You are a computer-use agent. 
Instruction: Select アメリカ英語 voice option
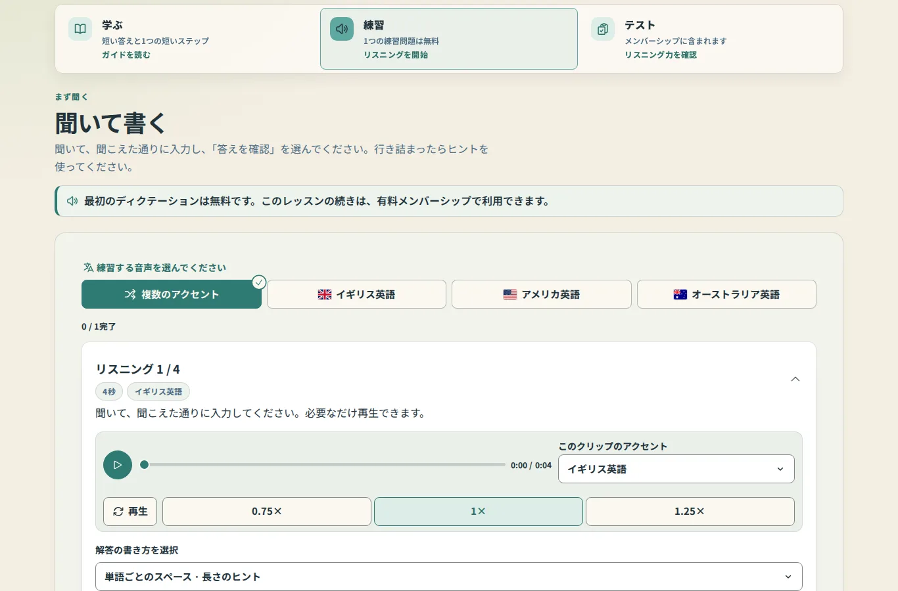coord(542,294)
